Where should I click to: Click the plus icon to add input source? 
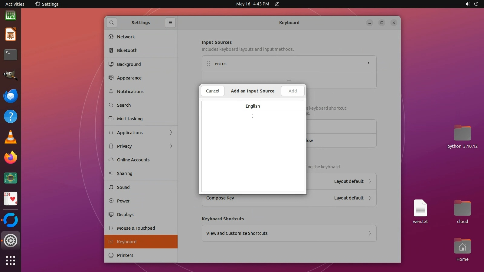(x=289, y=80)
